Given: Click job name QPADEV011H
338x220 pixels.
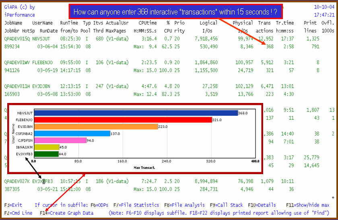Looking at the screenshot, I should [16, 86].
